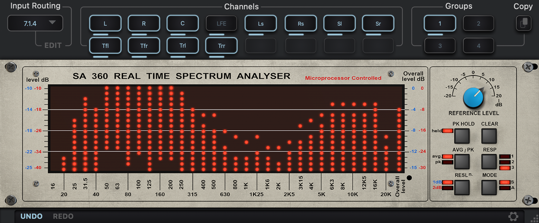Toggle the L channel button
539x223 pixels.
(105, 24)
